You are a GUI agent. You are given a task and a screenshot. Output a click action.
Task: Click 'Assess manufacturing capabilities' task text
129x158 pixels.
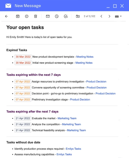pos(34,154)
